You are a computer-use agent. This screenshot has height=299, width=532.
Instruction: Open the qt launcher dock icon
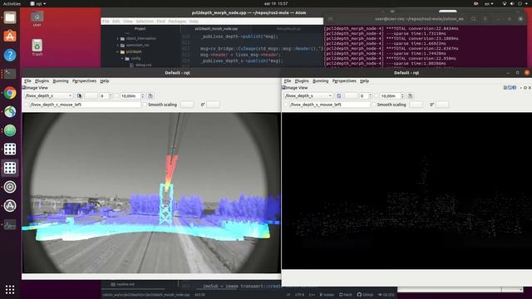click(x=10, y=111)
